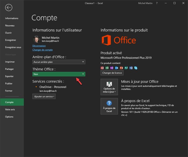Image resolution: width=188 pixels, height=157 pixels.
Task: Click the Skype product icon
Action: point(135,68)
